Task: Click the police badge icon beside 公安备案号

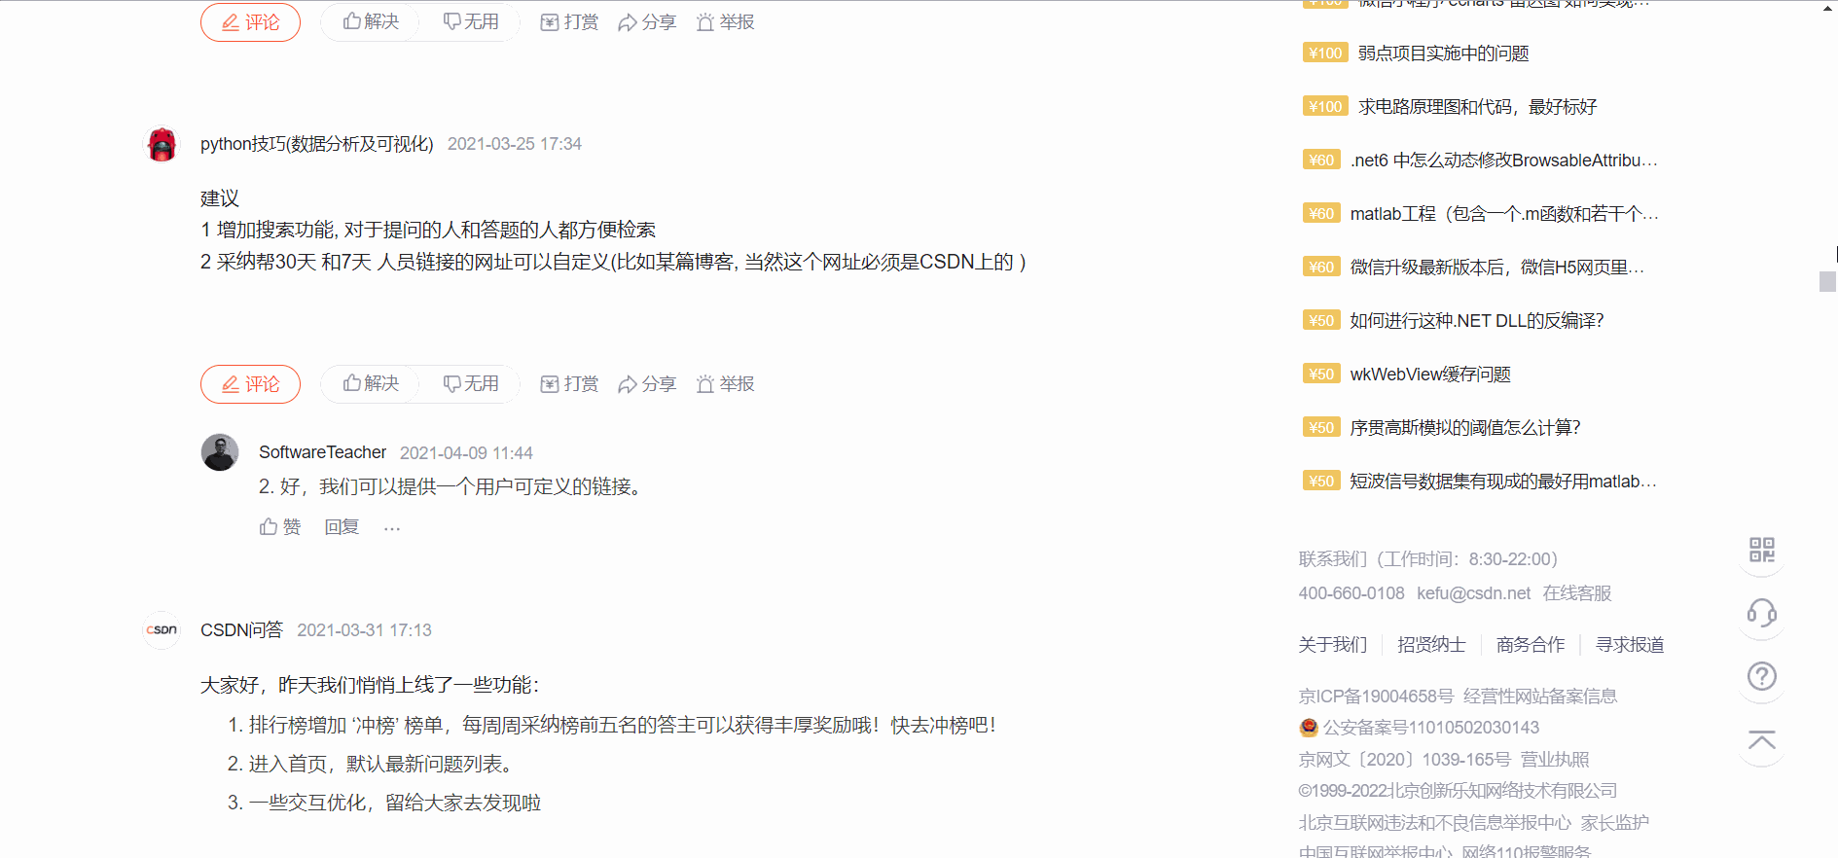Action: pyautogui.click(x=1309, y=728)
